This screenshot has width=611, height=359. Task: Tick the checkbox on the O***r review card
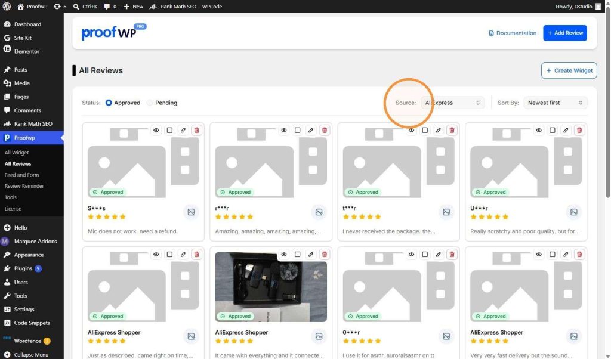click(x=425, y=254)
